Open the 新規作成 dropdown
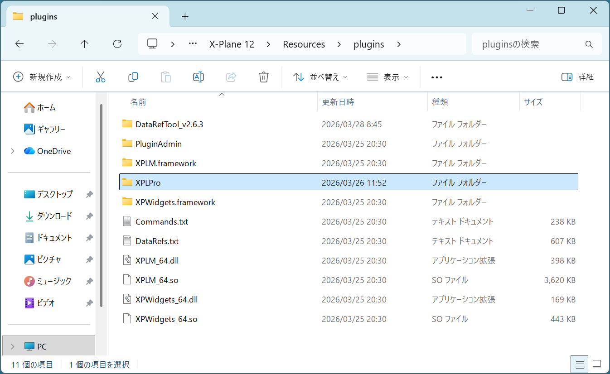Viewport: 610px width, 374px height. click(42, 77)
